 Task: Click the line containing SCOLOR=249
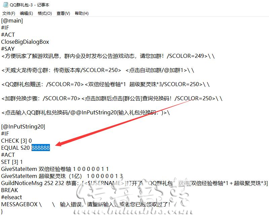click(x=108, y=56)
